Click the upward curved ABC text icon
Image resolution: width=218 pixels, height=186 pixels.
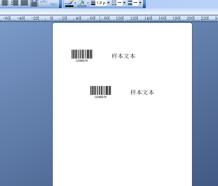tap(44, 2)
